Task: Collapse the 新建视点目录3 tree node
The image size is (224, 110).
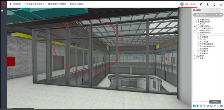Action: click(195, 26)
